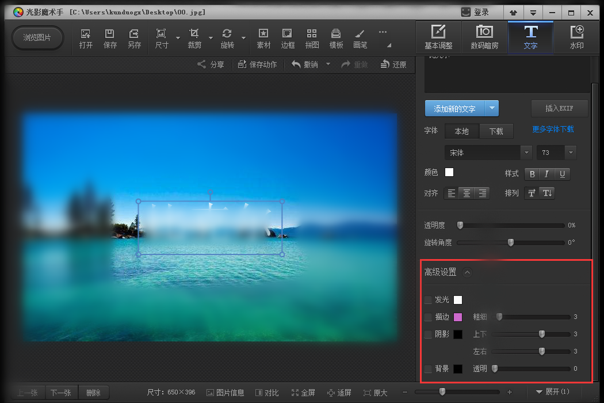Click 保存动作 to save actions
Screen dimensions: 604x403
pos(257,64)
